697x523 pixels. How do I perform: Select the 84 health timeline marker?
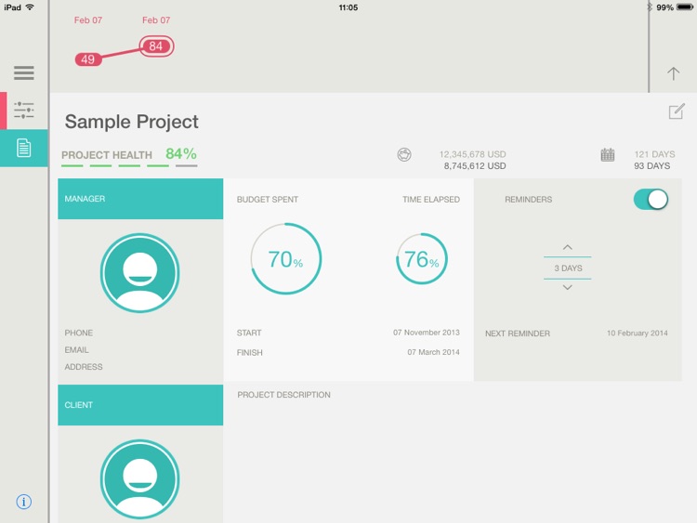click(156, 46)
